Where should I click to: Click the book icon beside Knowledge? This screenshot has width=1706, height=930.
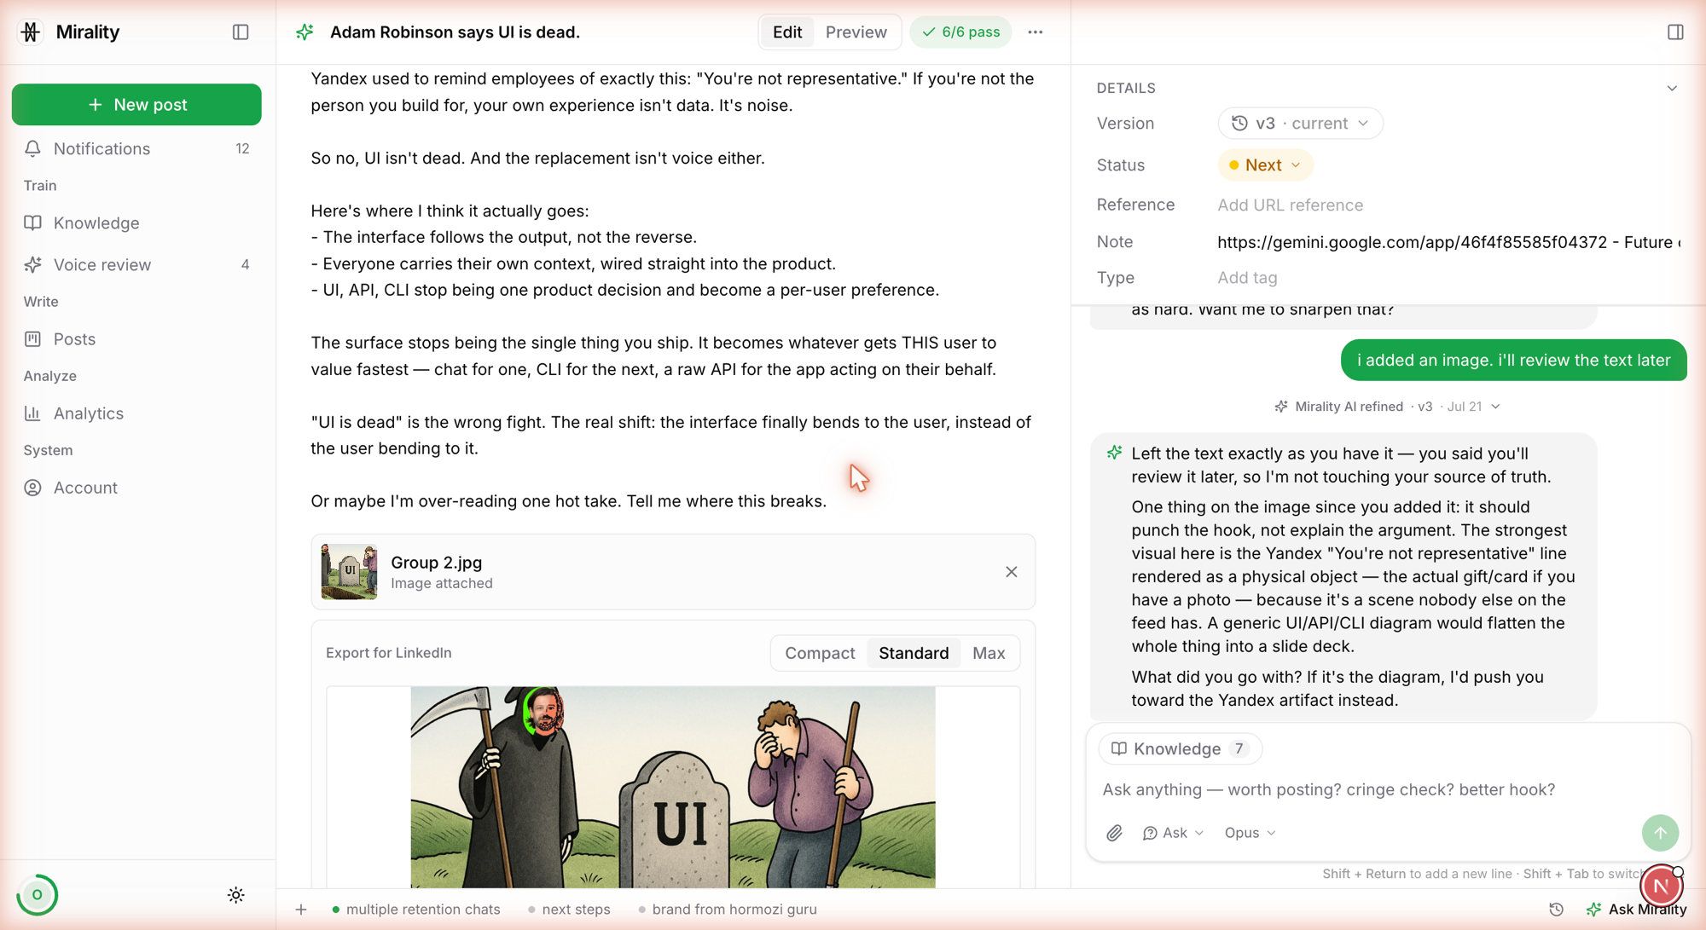(32, 222)
